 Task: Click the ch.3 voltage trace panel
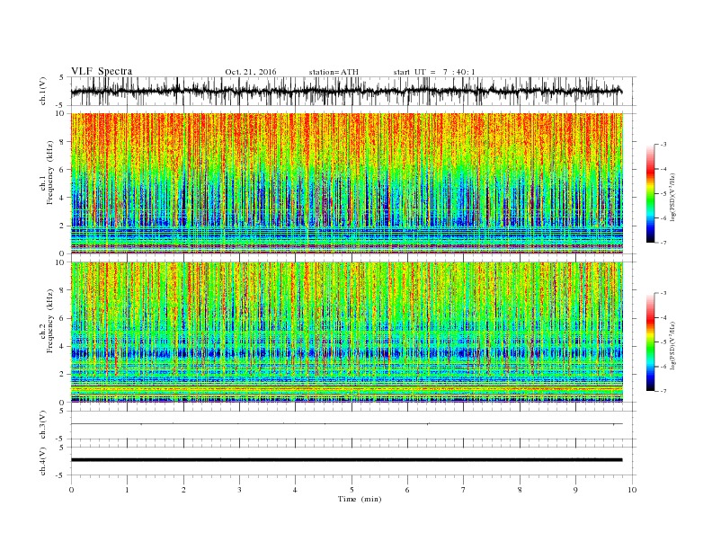(353, 425)
